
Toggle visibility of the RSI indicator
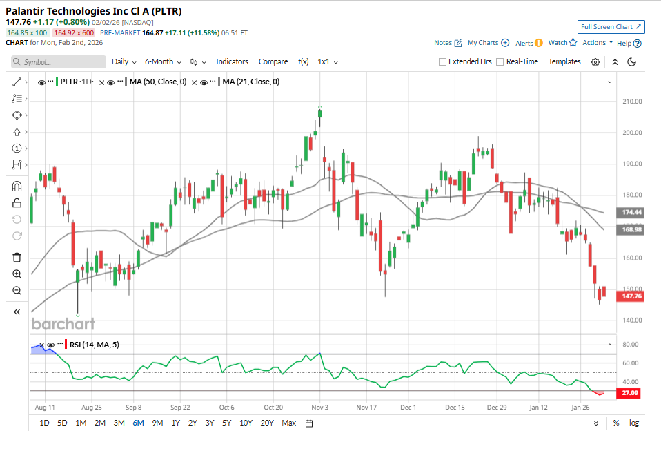50,345
